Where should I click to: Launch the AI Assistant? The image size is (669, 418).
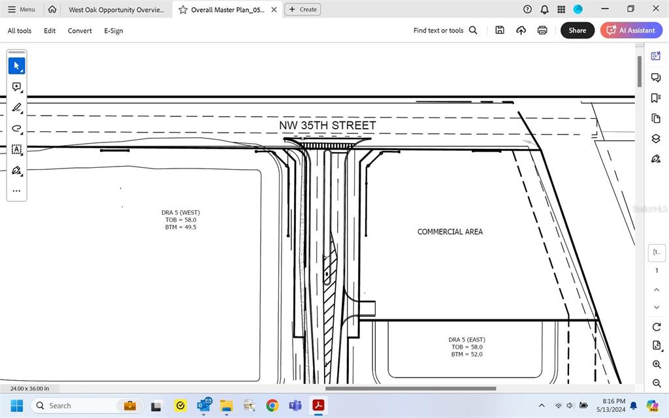coord(631,30)
